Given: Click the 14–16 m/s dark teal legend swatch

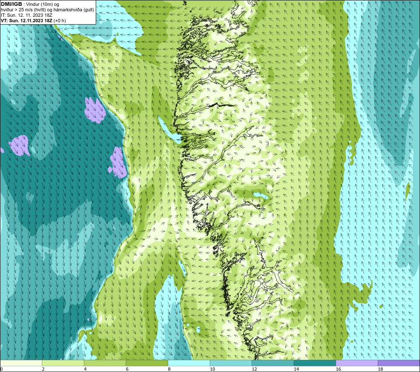Looking at the screenshot, I should (315, 363).
